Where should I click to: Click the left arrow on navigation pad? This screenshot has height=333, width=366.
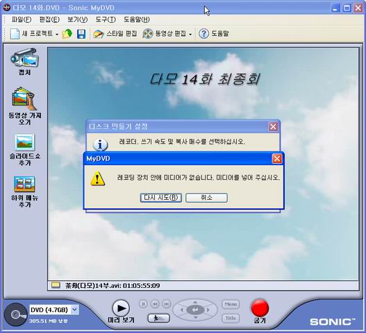(182, 310)
